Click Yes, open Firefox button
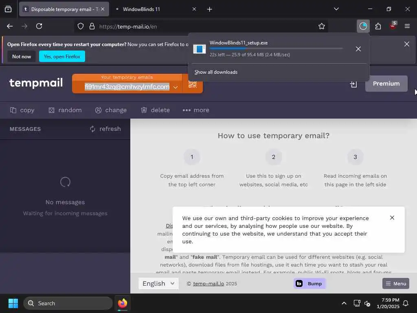This screenshot has height=313, width=417. [x=62, y=56]
